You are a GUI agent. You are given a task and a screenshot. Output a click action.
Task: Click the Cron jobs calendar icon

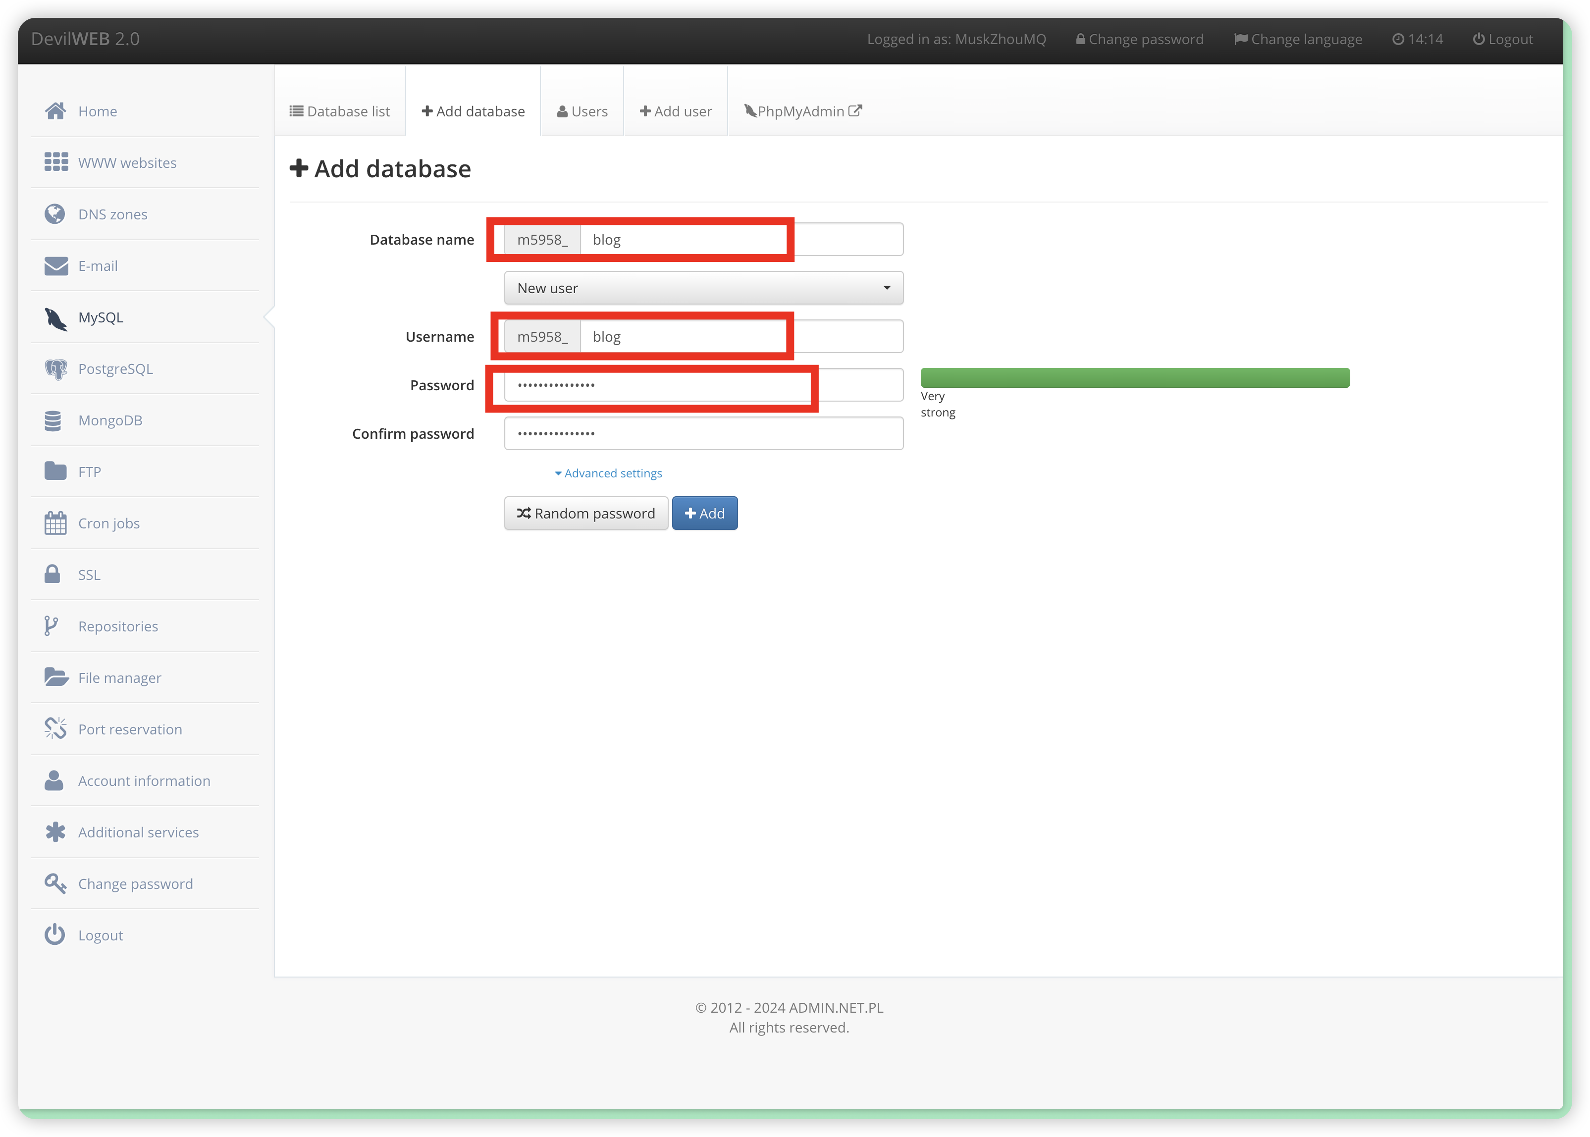pyautogui.click(x=55, y=523)
